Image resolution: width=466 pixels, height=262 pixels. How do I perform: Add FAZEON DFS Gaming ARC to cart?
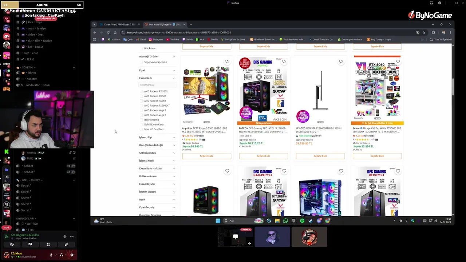[263, 156]
